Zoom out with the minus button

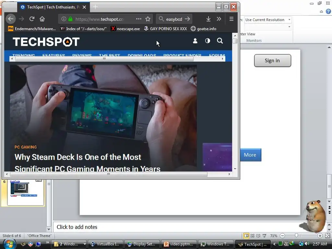pyautogui.click(x=282, y=236)
